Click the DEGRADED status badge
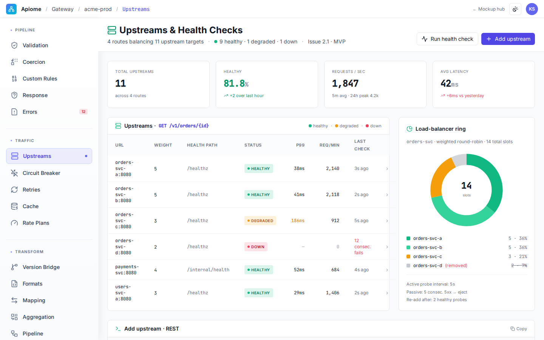The height and width of the screenshot is (340, 544). pos(260,221)
